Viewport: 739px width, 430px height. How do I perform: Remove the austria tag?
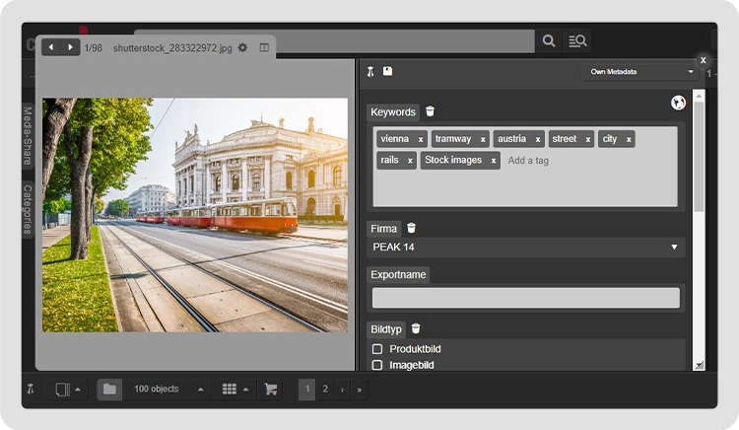pos(537,139)
